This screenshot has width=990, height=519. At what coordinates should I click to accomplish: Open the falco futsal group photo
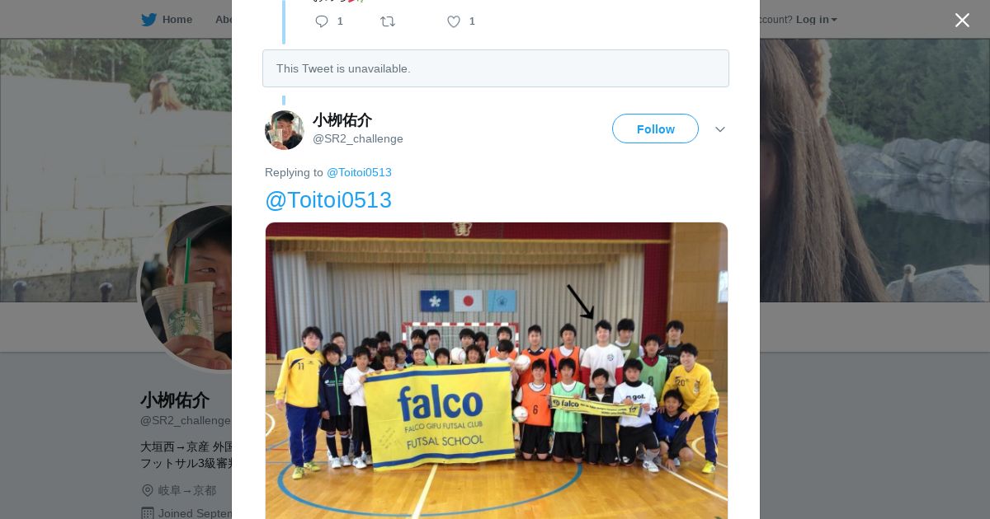pos(497,371)
